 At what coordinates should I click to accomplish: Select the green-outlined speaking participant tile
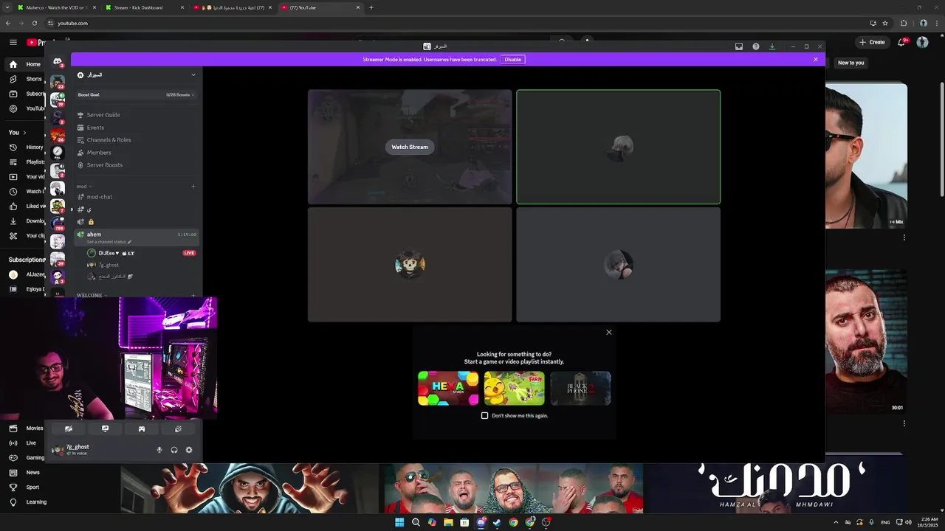618,147
